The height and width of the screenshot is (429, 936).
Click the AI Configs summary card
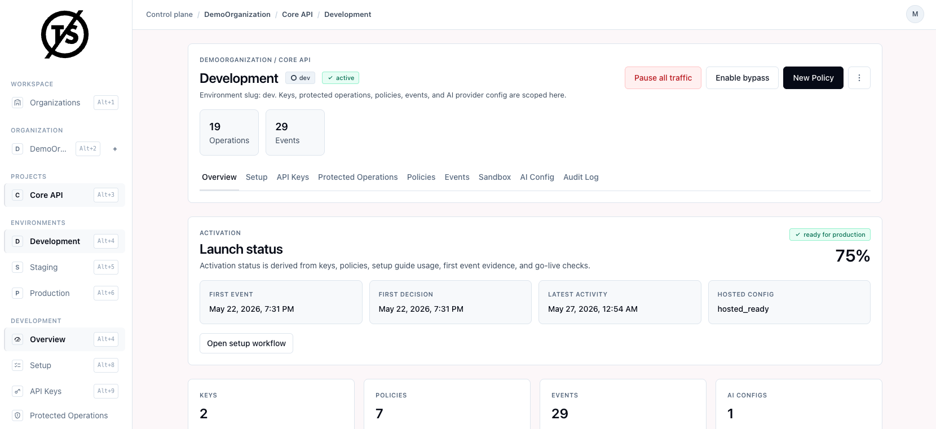coord(799,404)
